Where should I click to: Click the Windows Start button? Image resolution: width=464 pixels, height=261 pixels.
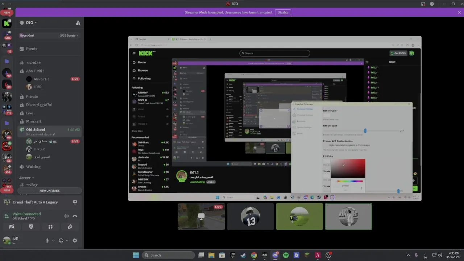[136, 255]
